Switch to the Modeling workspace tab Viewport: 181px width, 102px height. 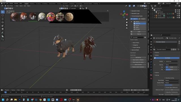click(32, 4)
